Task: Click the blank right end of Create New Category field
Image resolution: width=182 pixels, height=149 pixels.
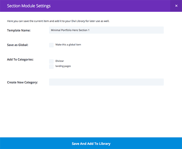Action: 152,82
